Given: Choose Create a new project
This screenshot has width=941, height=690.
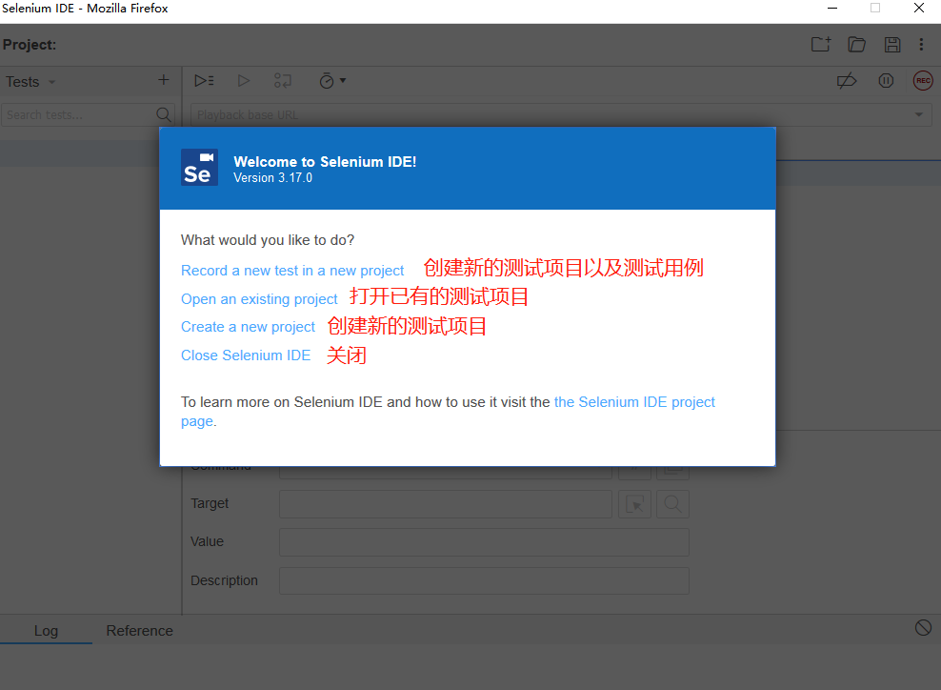Looking at the screenshot, I should 248,327.
